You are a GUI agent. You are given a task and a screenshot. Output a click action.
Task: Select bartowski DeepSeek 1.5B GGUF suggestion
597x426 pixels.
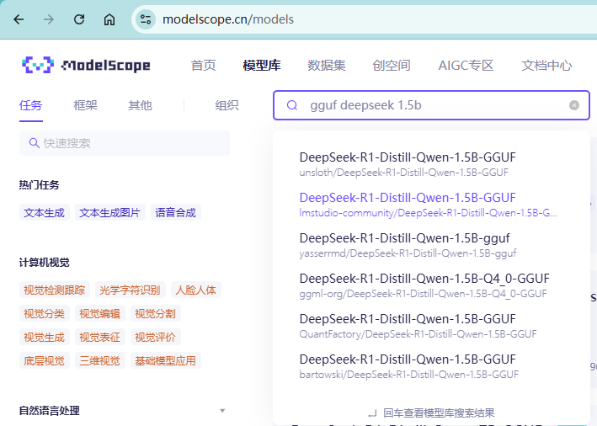431,366
